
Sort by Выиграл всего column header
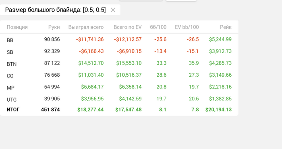86,27
